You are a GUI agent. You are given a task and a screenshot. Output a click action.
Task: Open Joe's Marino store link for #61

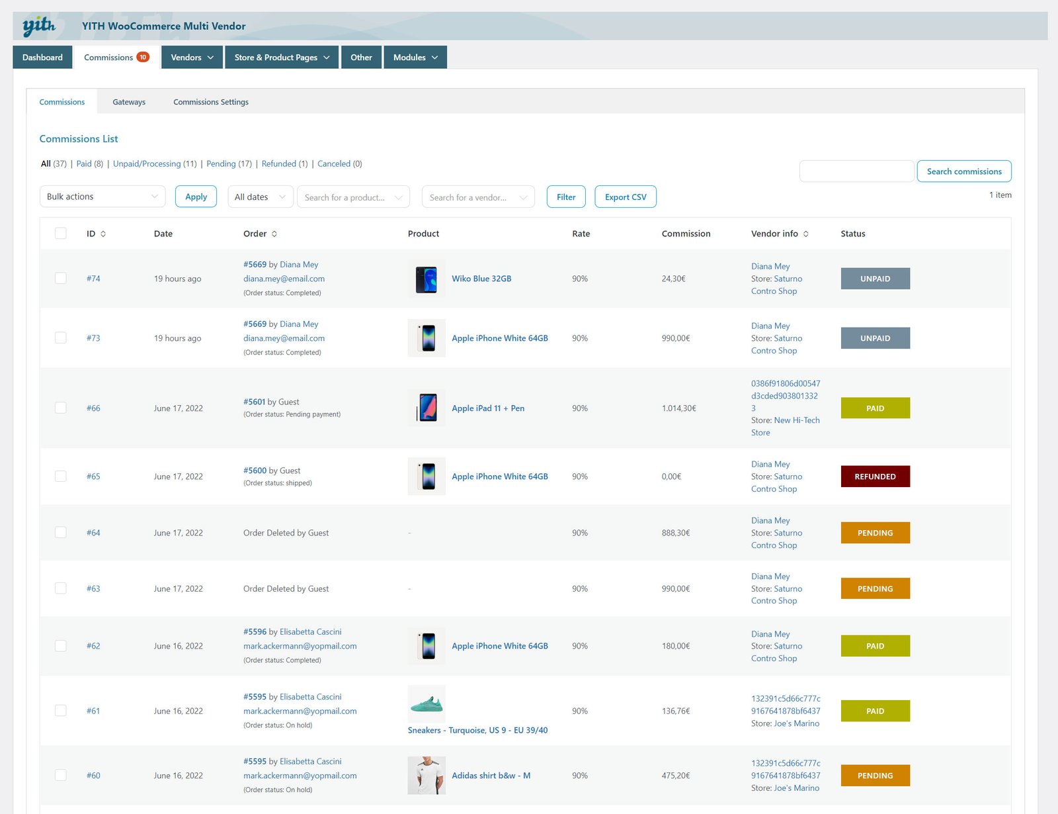[797, 723]
